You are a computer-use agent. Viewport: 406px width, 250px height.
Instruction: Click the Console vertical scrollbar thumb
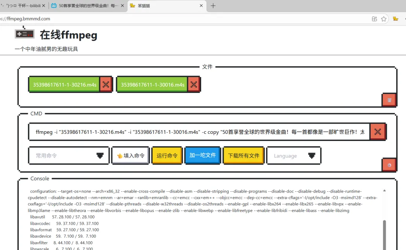click(385, 235)
